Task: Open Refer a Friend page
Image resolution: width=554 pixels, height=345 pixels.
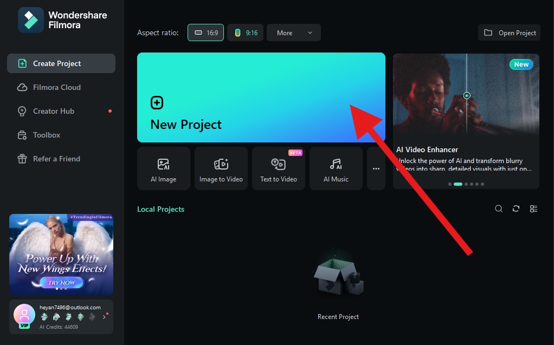Action: pos(61,159)
